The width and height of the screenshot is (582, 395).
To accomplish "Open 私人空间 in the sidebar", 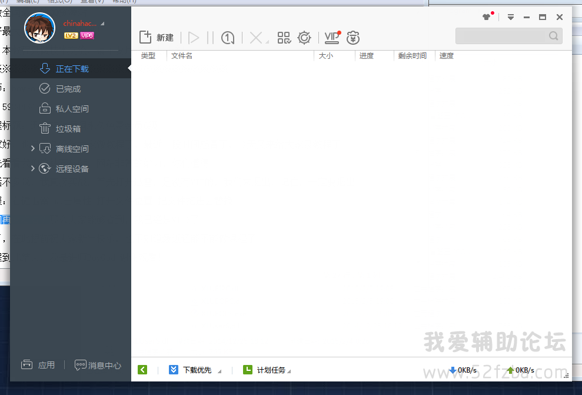I will pos(72,109).
